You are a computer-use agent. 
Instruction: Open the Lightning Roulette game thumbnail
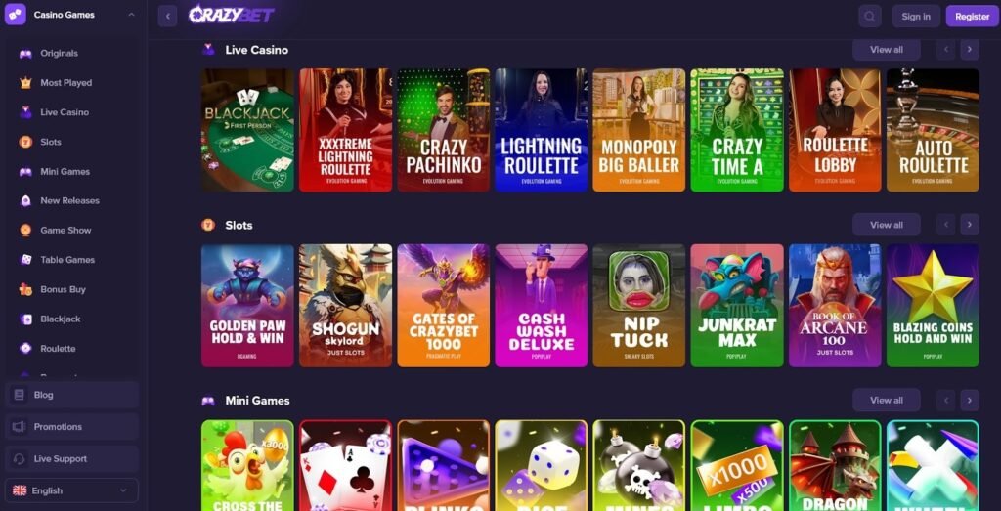(541, 130)
